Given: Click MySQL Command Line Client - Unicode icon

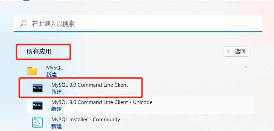Looking at the screenshot, I should point(37,105).
